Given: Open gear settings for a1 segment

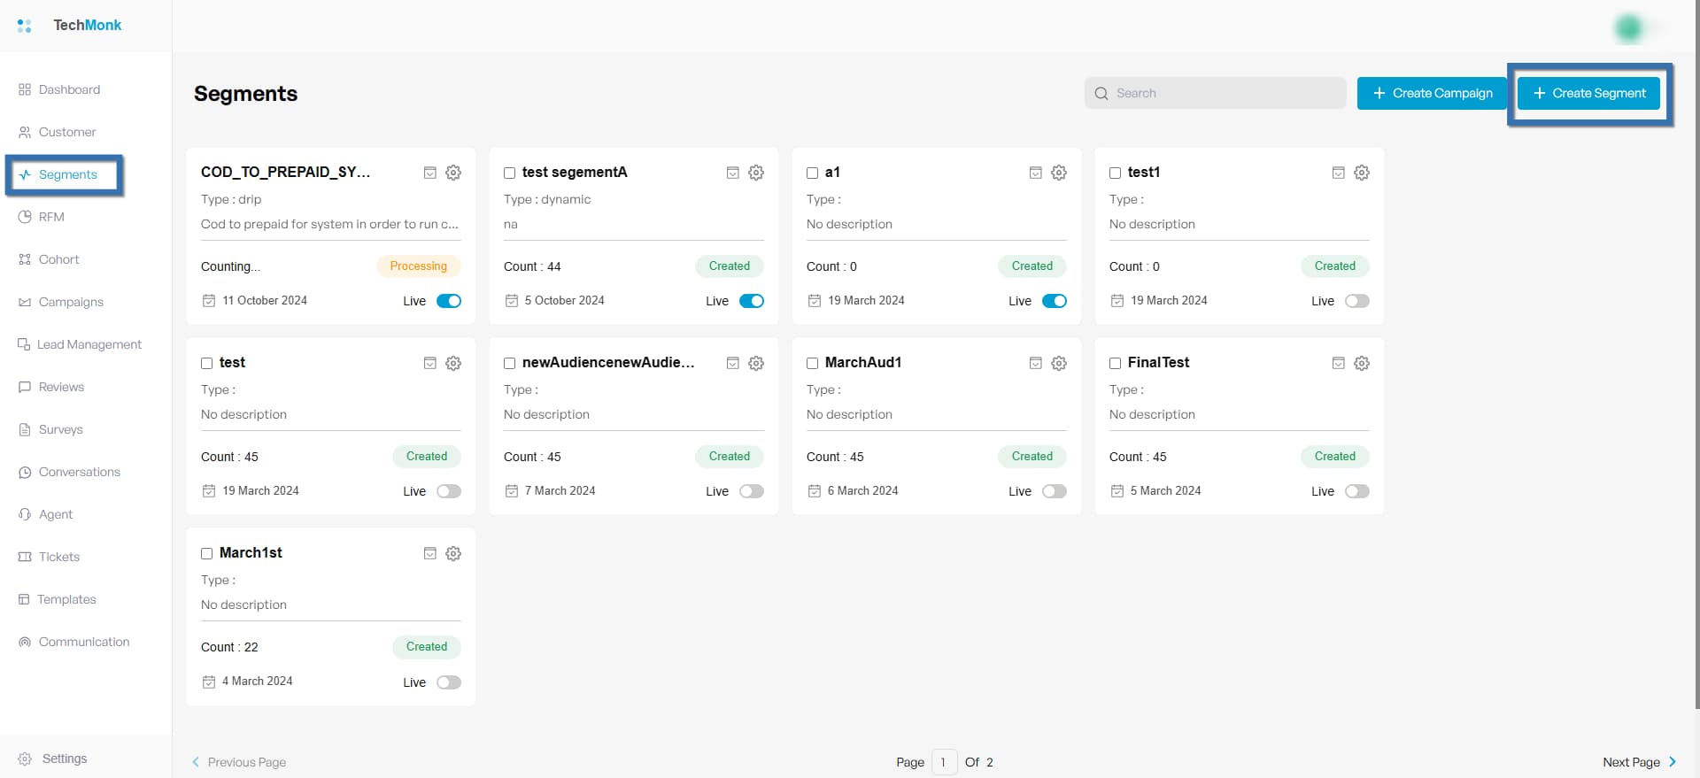Looking at the screenshot, I should (1059, 173).
